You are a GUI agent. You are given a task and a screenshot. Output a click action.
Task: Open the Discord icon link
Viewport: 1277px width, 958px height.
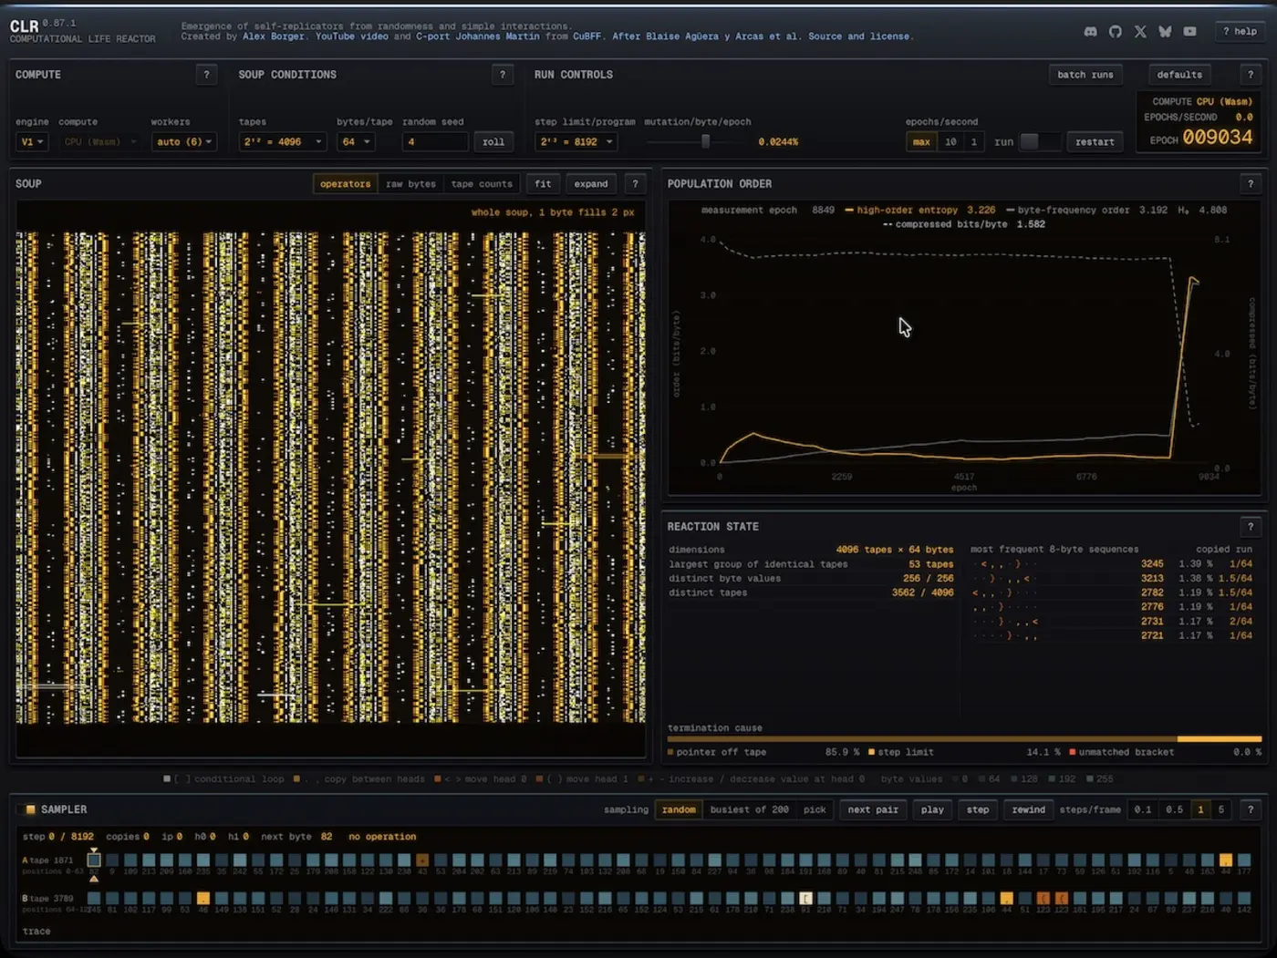coord(1090,31)
